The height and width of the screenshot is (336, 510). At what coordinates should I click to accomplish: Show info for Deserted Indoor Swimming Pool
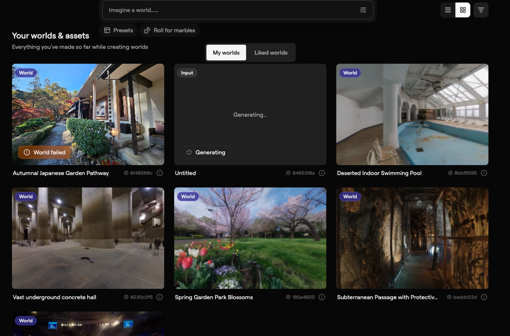pyautogui.click(x=484, y=173)
